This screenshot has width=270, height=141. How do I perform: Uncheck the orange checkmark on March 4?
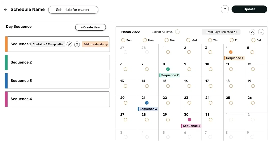click(x=231, y=52)
